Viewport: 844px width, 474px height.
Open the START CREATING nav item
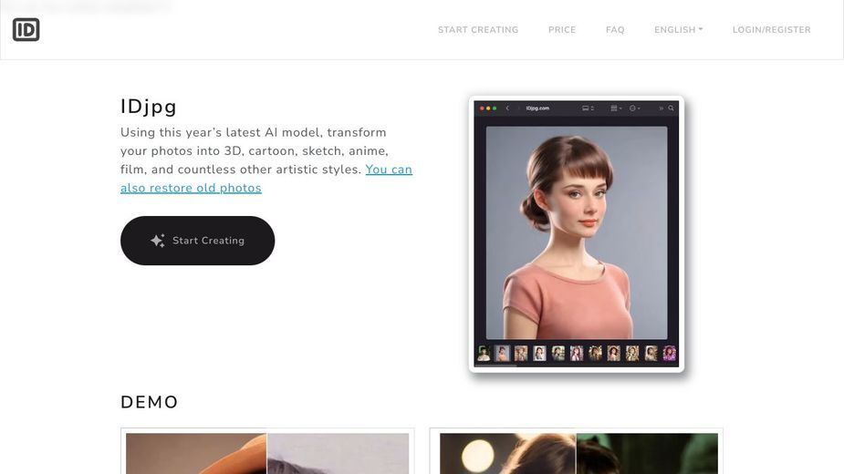[x=478, y=29]
